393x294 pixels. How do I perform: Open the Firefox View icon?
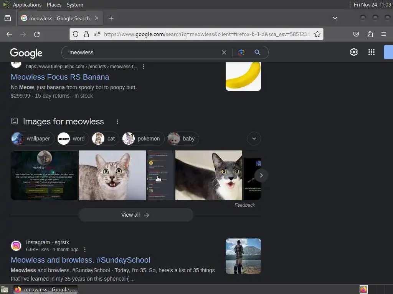(x=8, y=18)
